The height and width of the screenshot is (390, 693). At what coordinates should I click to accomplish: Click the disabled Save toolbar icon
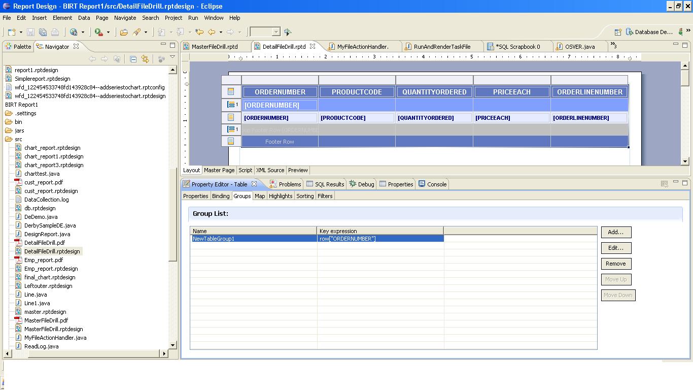pos(30,32)
